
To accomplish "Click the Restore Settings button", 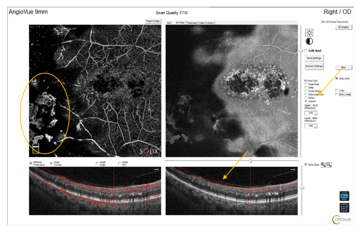I will click(314, 66).
